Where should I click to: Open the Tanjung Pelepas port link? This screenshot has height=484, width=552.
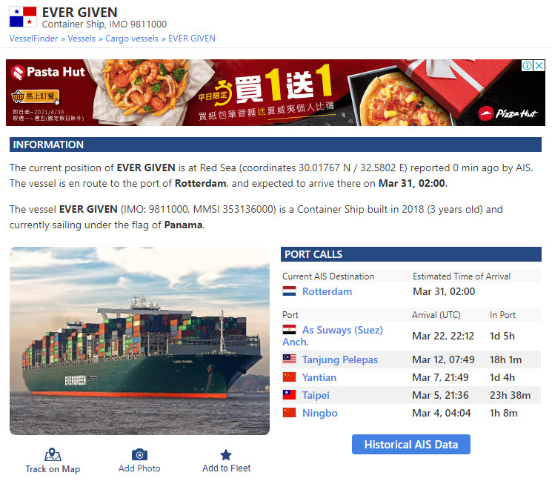(x=339, y=359)
